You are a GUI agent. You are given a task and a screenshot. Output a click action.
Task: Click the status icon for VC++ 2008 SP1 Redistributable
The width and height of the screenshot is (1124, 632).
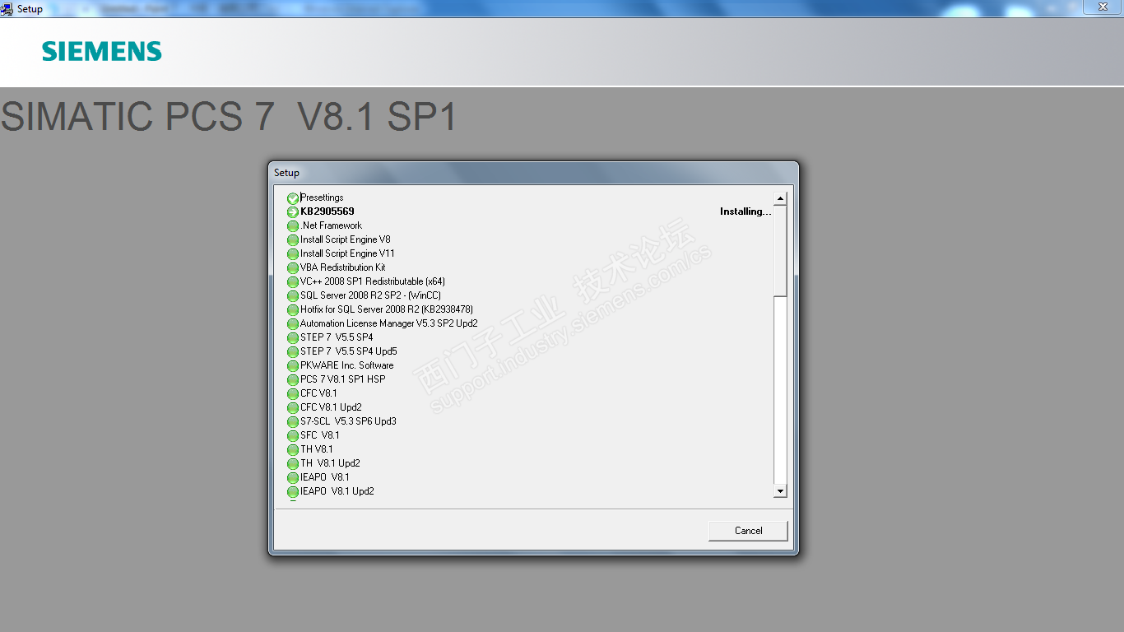(293, 282)
